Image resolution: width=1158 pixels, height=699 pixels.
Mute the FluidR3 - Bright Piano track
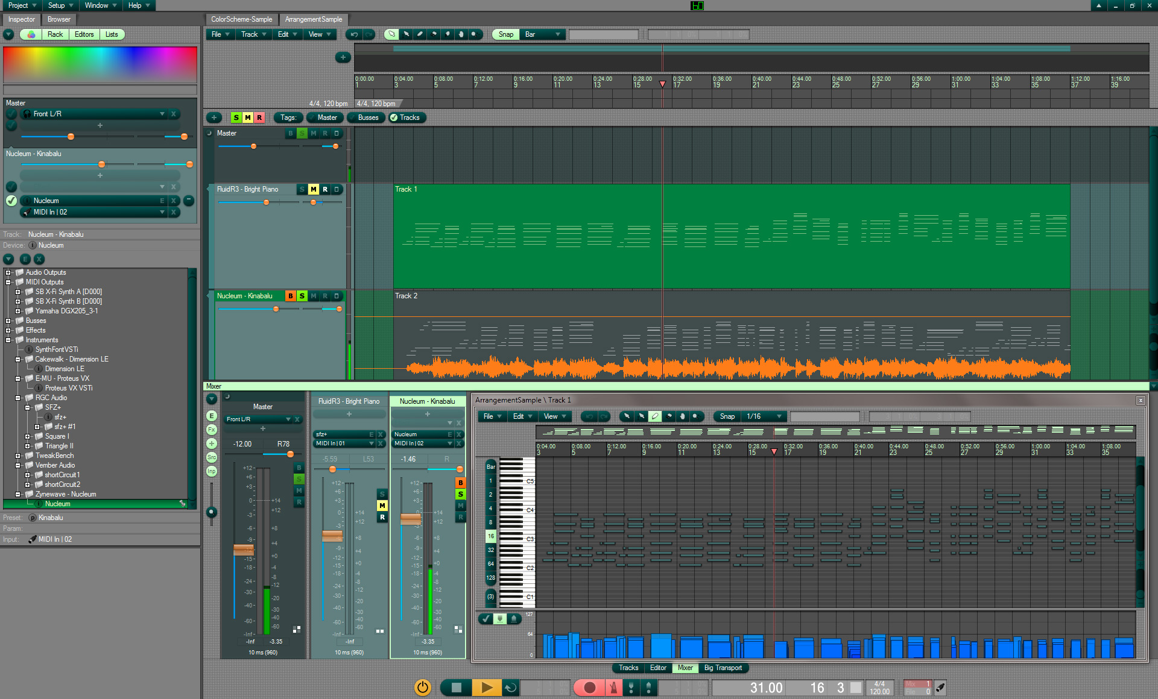tap(314, 189)
